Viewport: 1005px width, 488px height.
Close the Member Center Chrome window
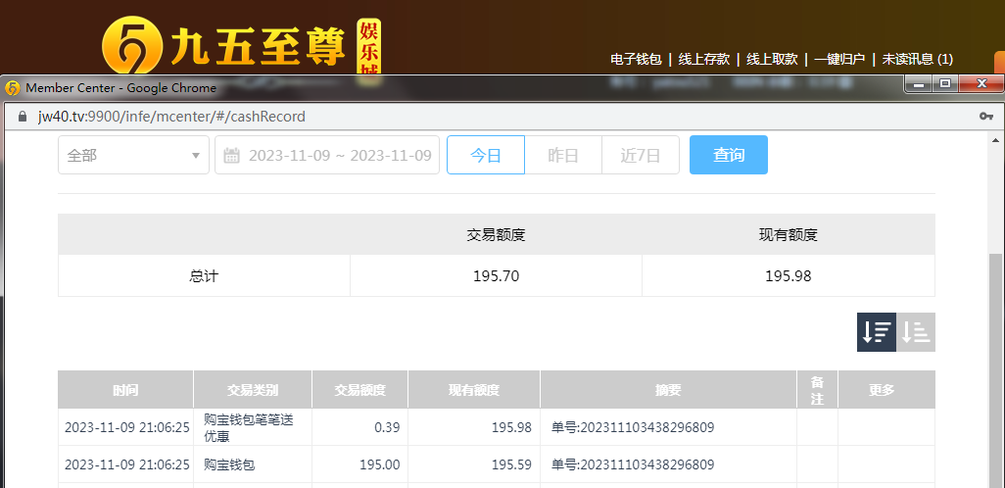981,84
